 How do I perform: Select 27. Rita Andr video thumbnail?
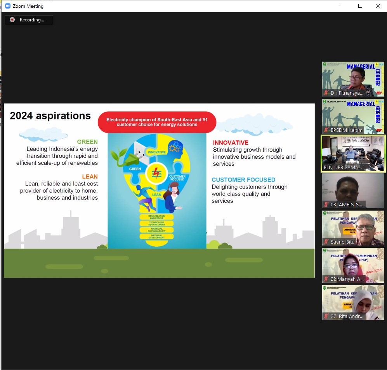tap(353, 303)
